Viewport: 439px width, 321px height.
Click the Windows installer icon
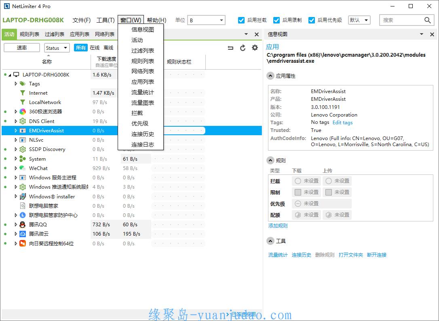click(23, 196)
